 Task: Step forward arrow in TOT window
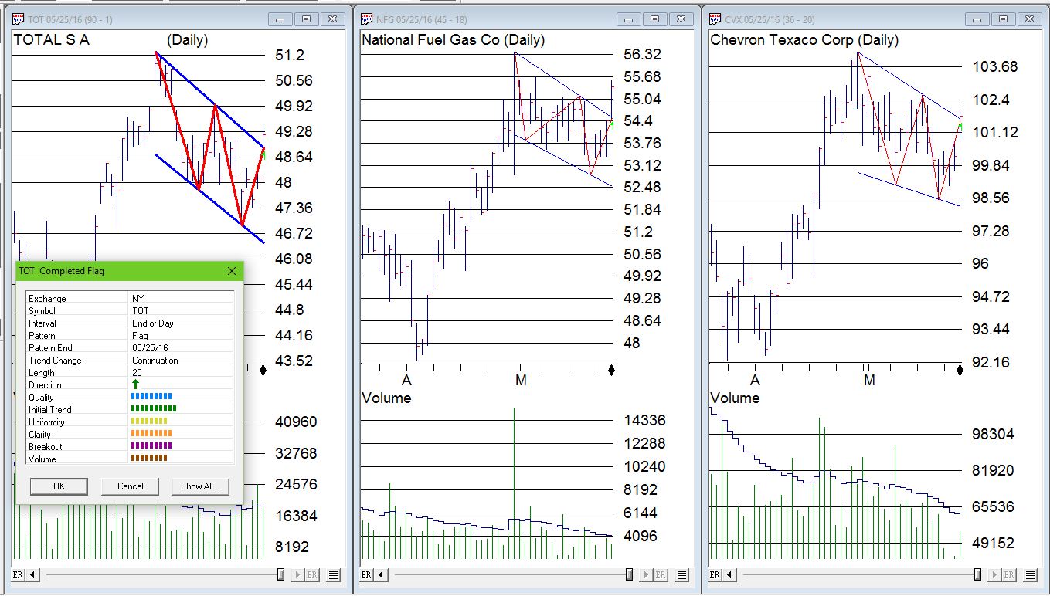click(297, 575)
